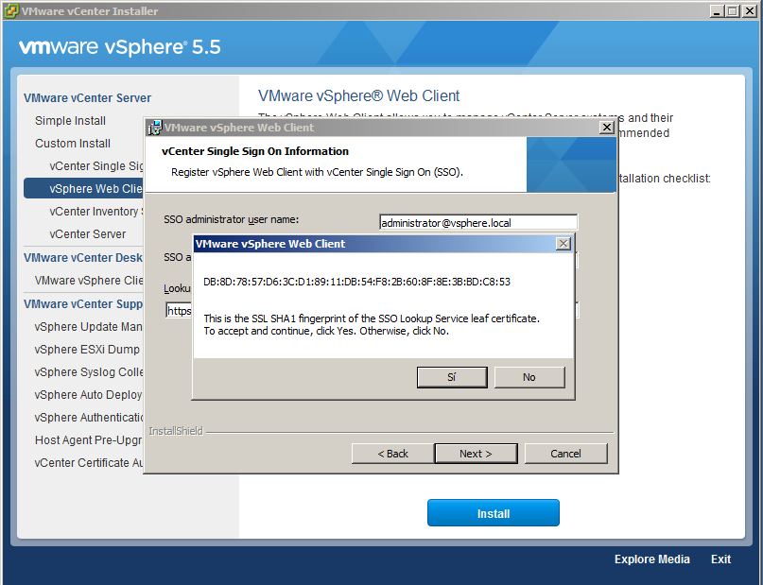Select vSphere Auto Deploy in support tools
Screen dimensions: 763x585
coord(88,395)
